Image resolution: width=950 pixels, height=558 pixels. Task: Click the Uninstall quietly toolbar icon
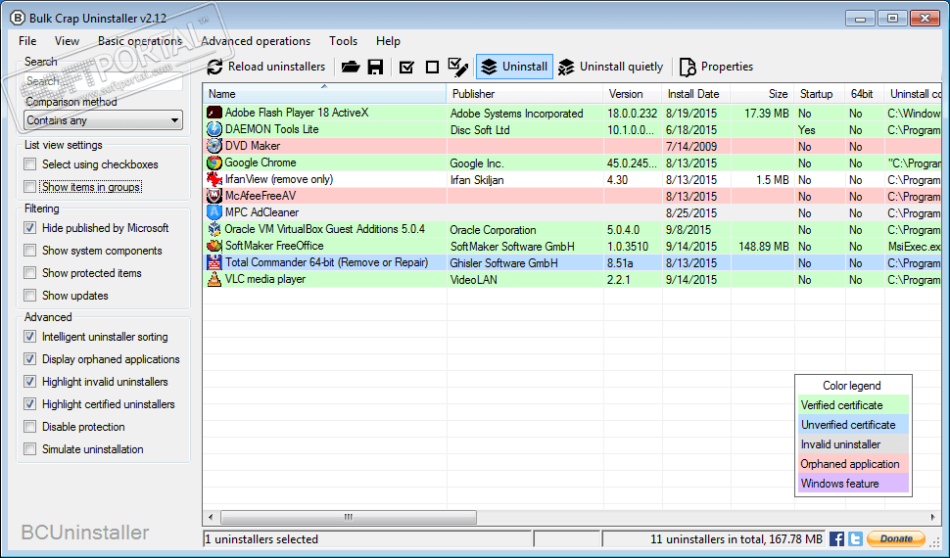(x=566, y=67)
